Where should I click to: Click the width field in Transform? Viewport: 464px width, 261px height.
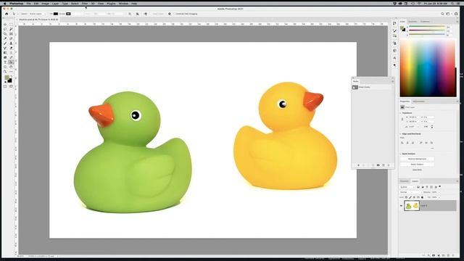[x=414, y=117]
